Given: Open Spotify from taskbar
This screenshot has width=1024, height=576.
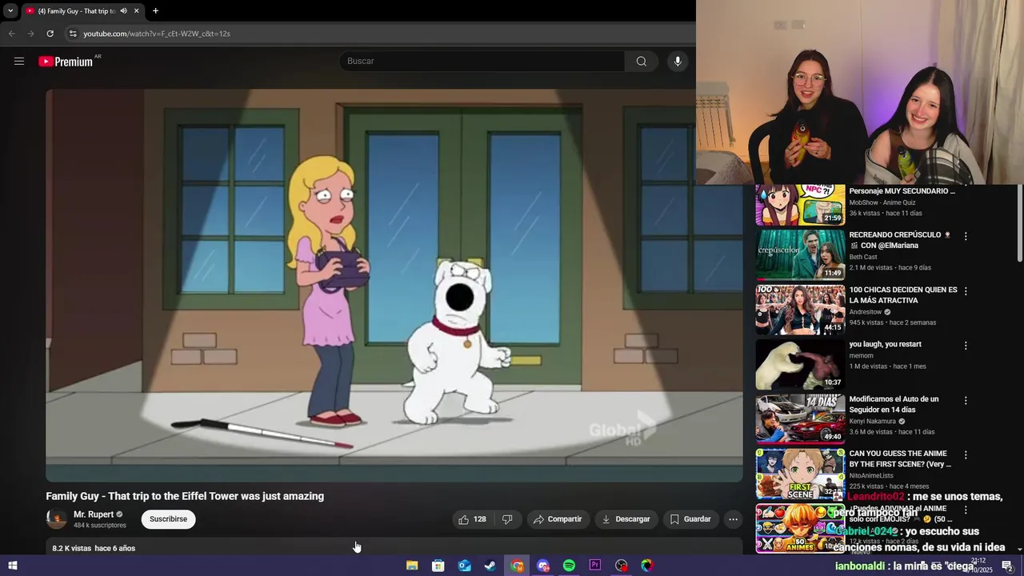Looking at the screenshot, I should pyautogui.click(x=569, y=566).
